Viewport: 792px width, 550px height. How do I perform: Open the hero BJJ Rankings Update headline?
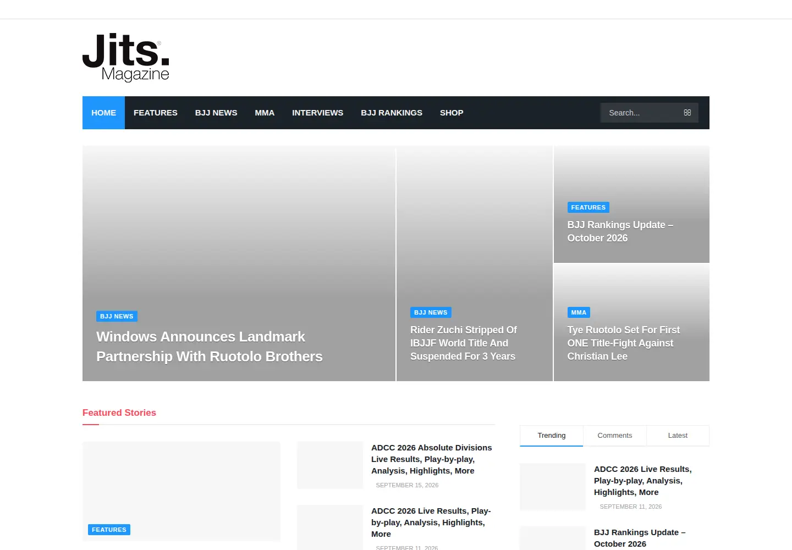620,232
